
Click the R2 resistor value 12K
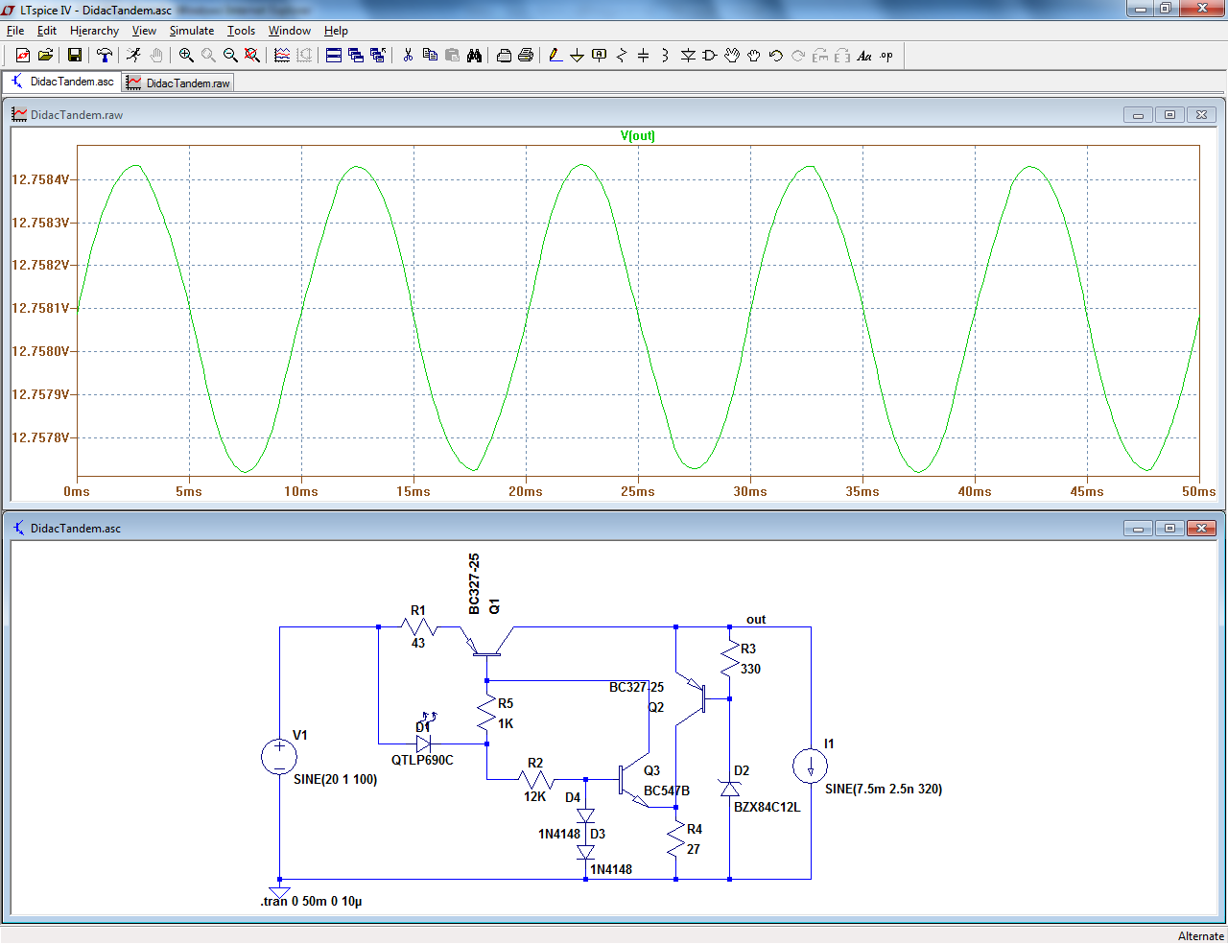coord(534,796)
